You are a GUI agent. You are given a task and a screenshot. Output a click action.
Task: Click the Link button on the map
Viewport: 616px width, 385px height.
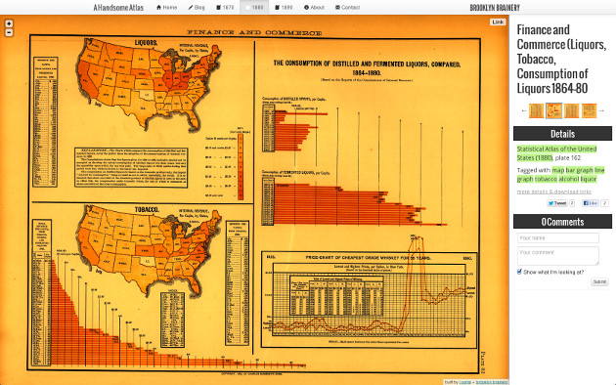coord(498,21)
